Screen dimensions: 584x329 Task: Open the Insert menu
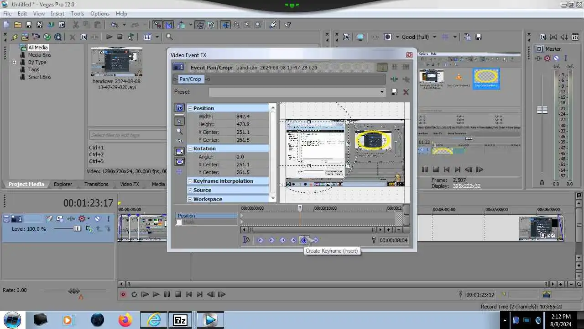57,14
